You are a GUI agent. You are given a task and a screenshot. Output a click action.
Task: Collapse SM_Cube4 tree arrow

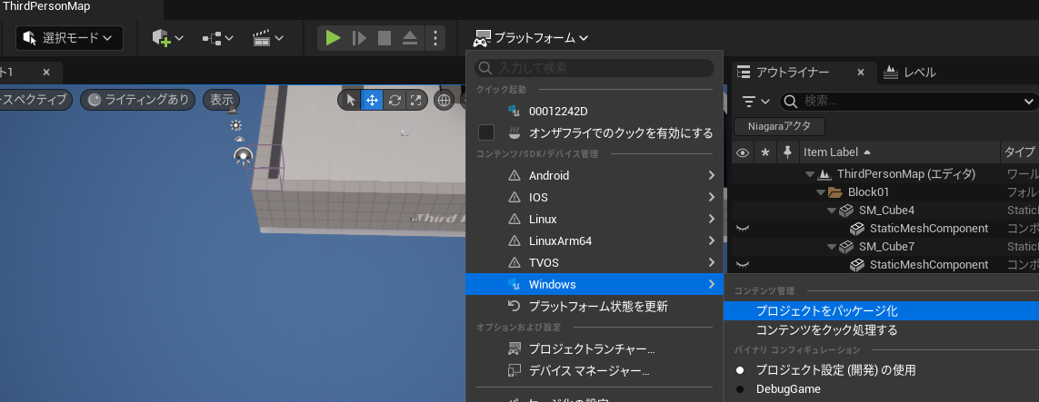coord(833,211)
